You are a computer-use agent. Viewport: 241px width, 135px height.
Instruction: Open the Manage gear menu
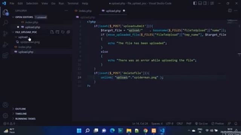coord(6,115)
